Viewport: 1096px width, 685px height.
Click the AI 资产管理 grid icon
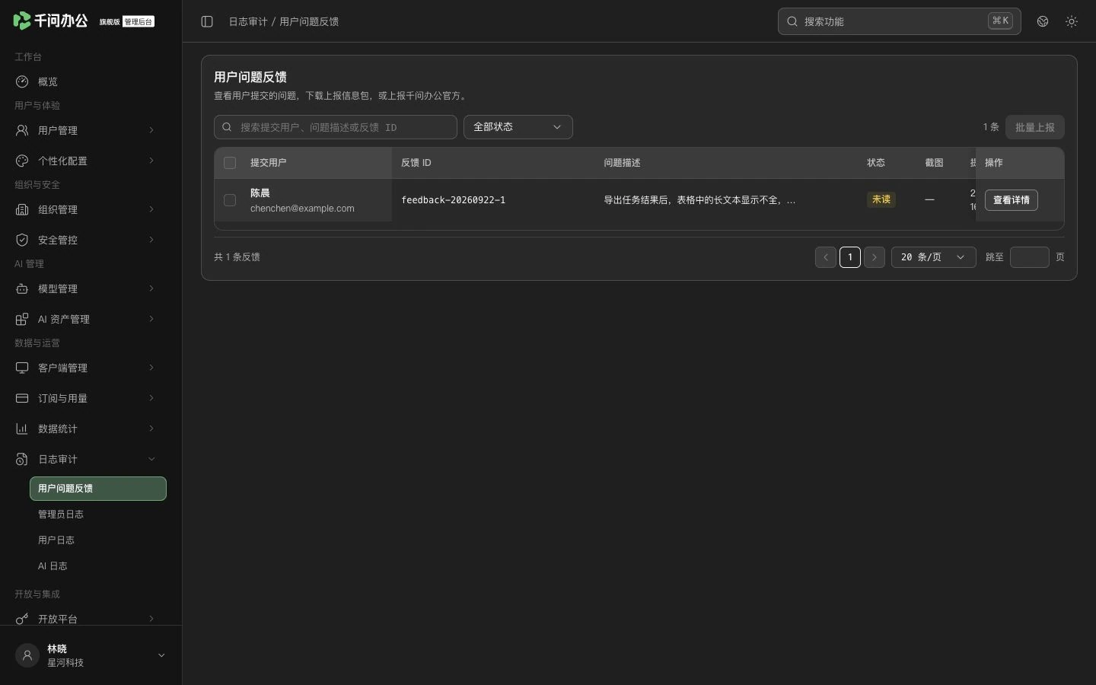(x=22, y=319)
